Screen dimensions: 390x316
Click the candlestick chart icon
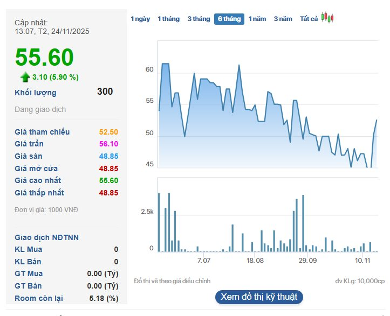point(327,17)
